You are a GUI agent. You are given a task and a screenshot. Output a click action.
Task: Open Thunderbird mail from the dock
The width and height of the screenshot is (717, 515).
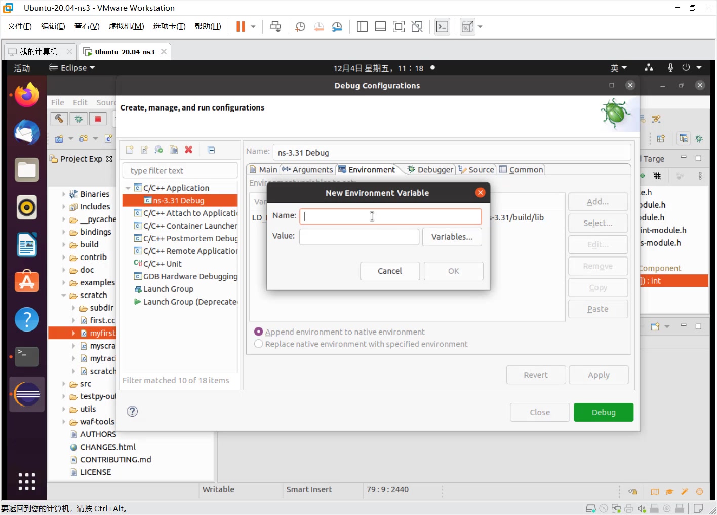point(27,133)
